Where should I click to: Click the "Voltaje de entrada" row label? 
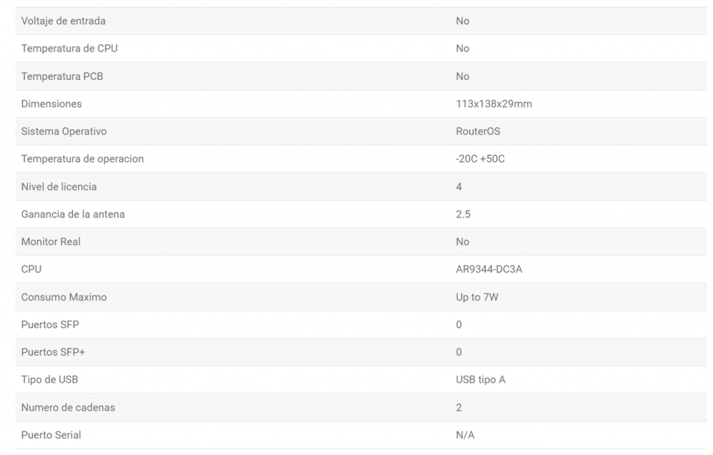[x=63, y=21]
